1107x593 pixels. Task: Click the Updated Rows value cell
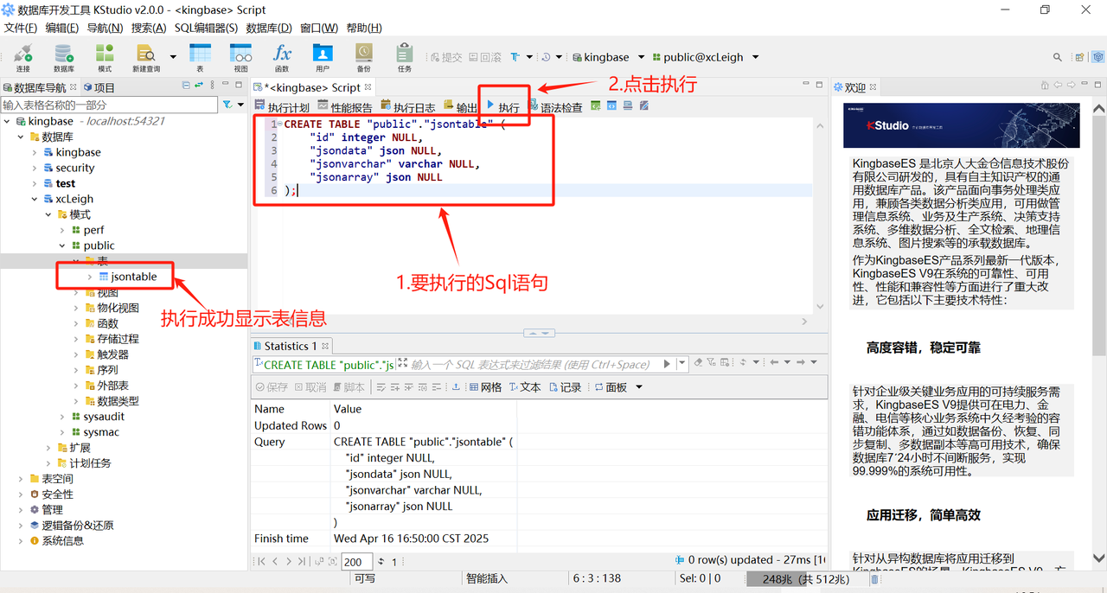pos(425,425)
